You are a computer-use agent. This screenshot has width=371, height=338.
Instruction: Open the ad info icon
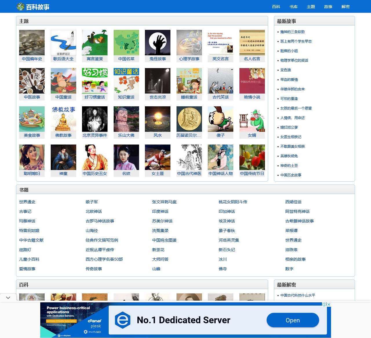click(325, 304)
